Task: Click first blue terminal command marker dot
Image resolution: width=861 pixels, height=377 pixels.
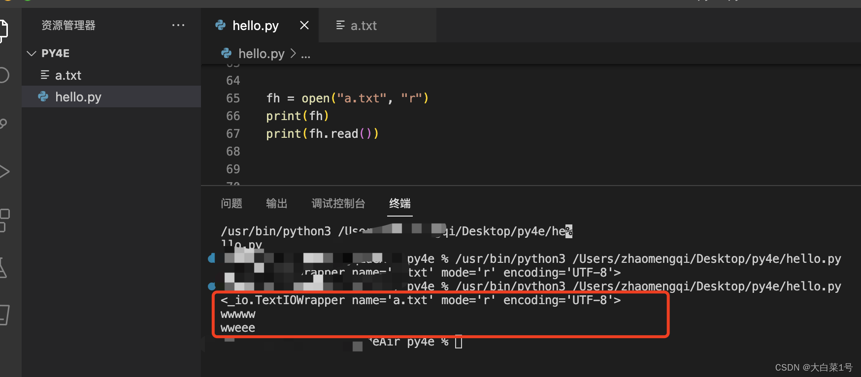Action: 212,258
